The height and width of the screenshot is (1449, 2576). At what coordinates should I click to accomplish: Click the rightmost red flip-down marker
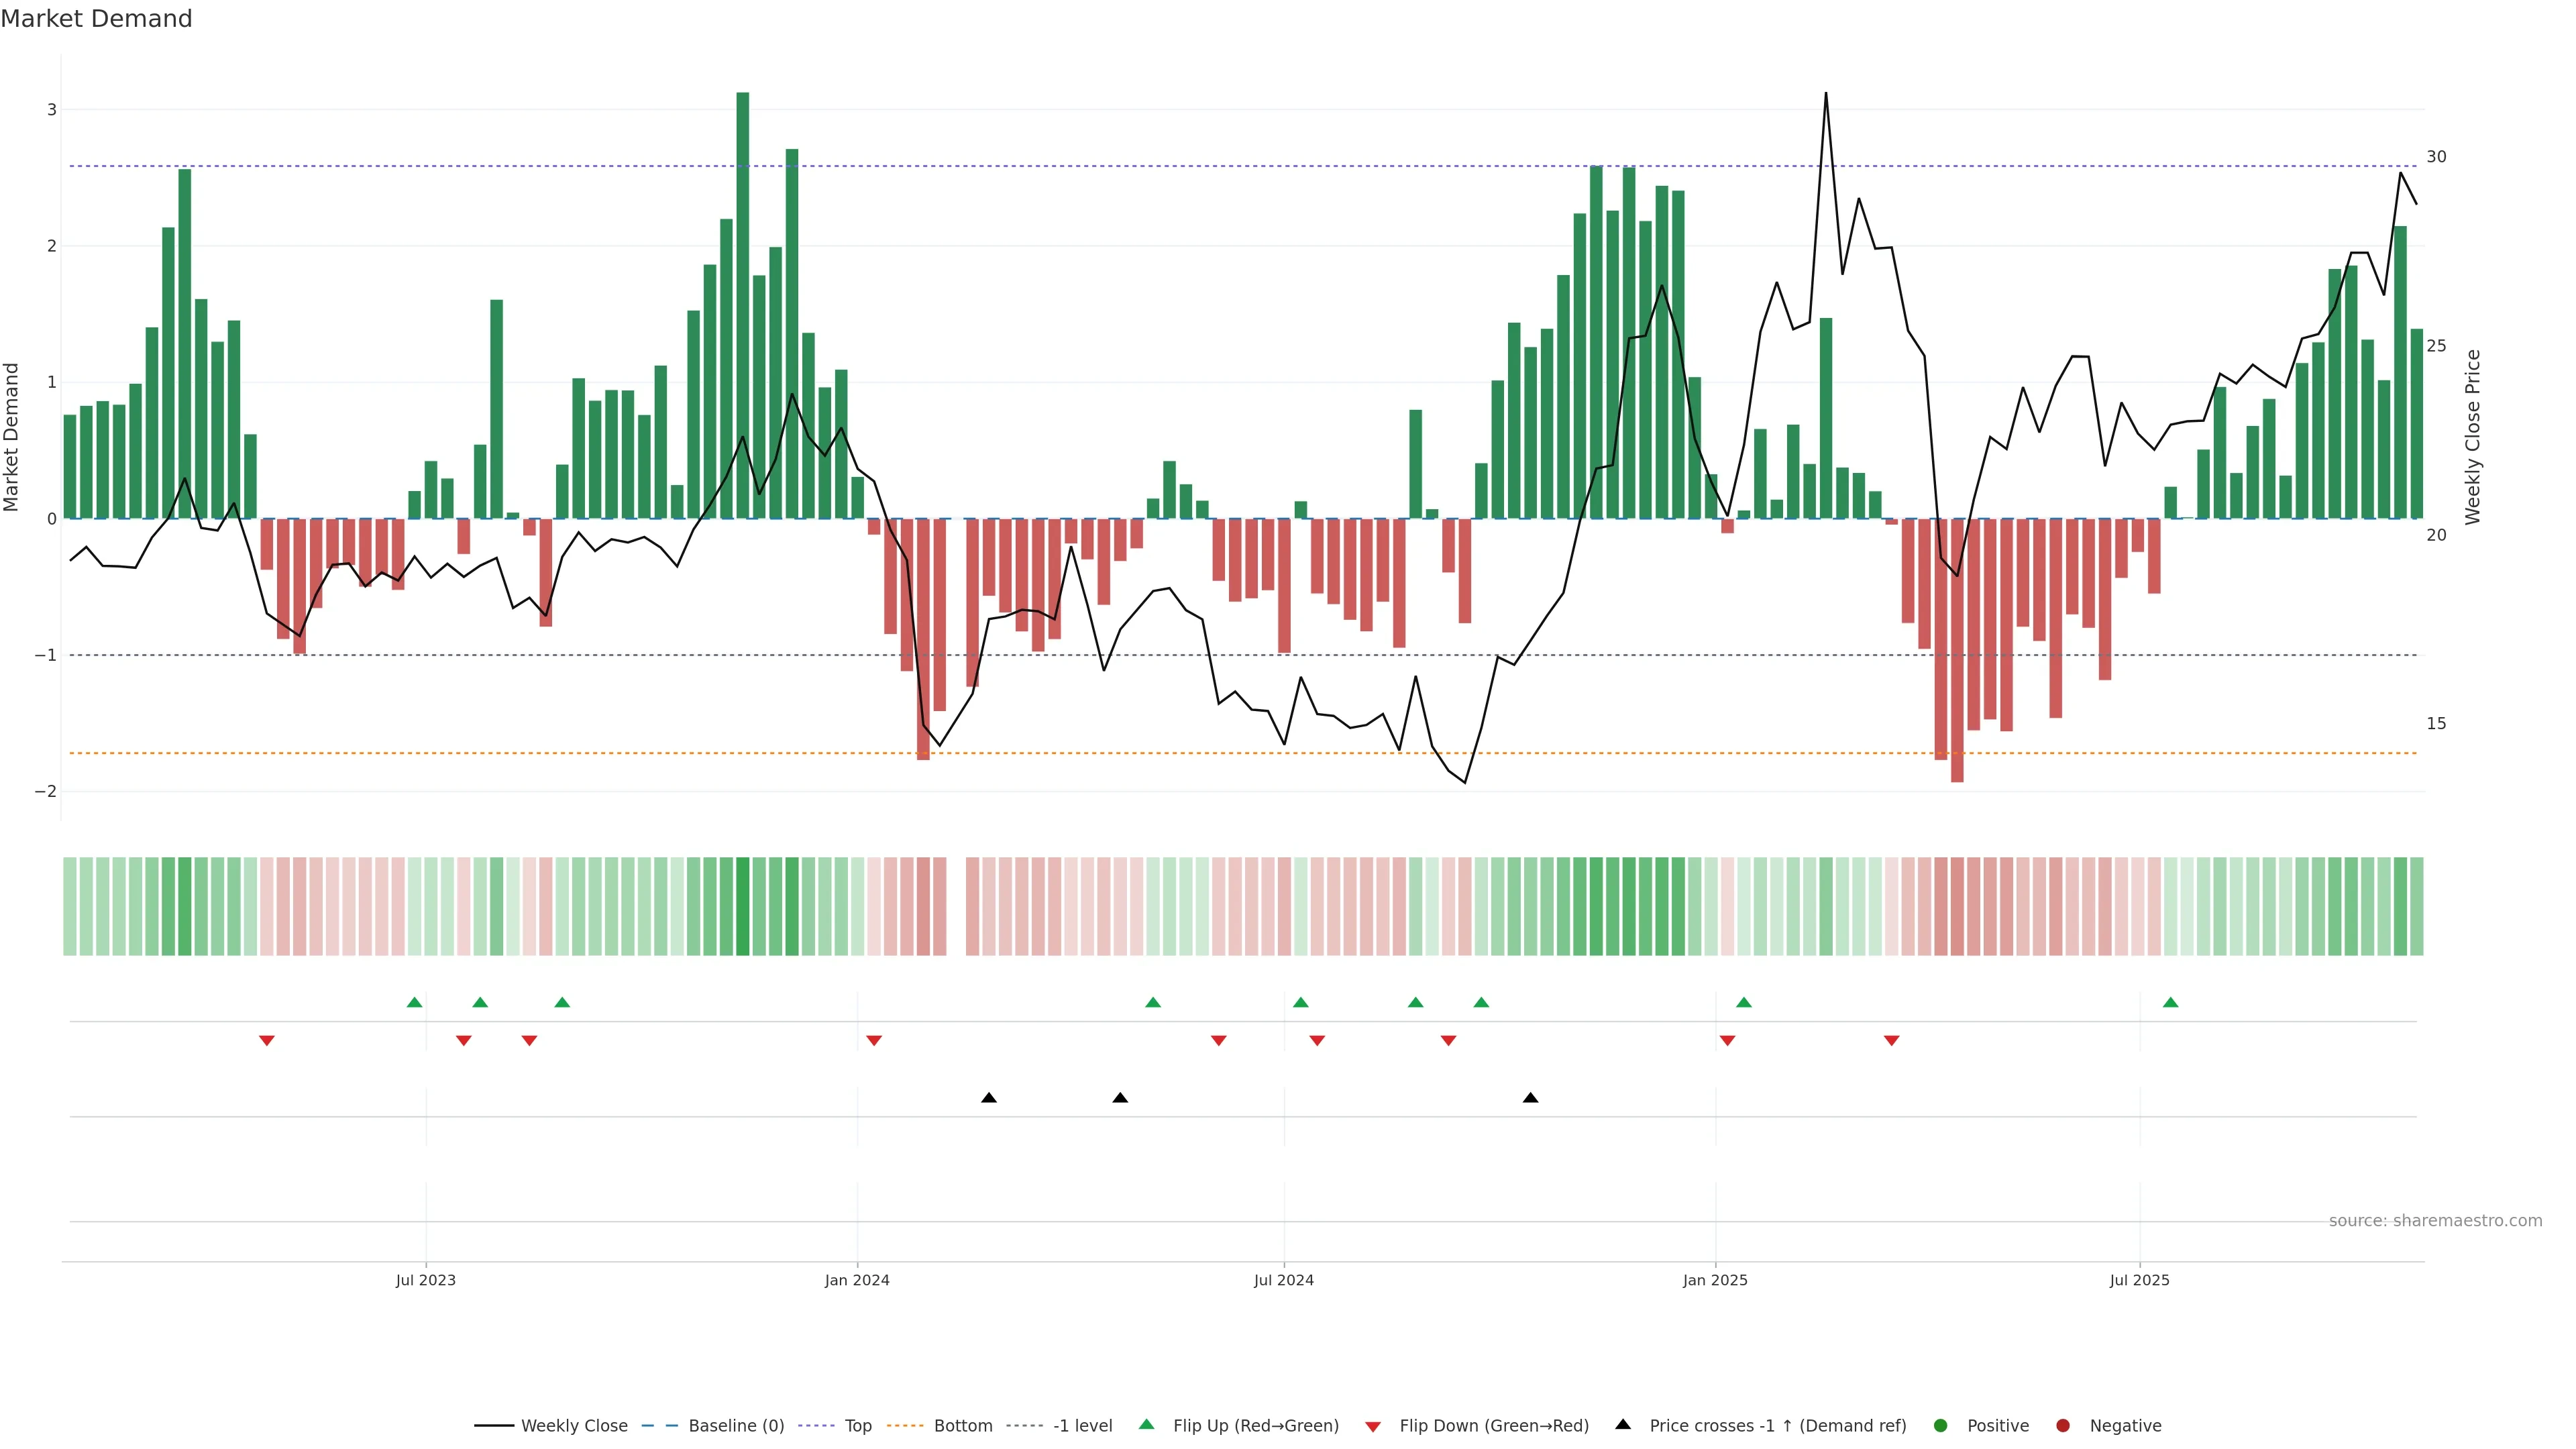[x=1891, y=1040]
